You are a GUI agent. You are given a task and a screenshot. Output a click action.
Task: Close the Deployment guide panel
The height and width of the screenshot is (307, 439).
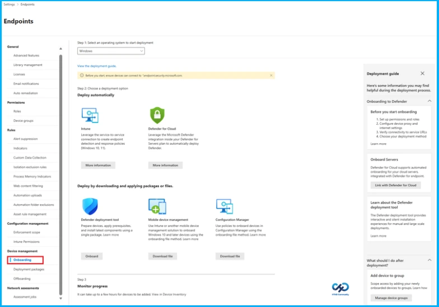[x=422, y=73]
